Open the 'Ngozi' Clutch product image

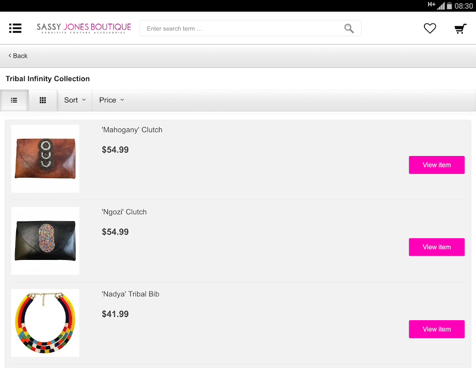pyautogui.click(x=45, y=241)
